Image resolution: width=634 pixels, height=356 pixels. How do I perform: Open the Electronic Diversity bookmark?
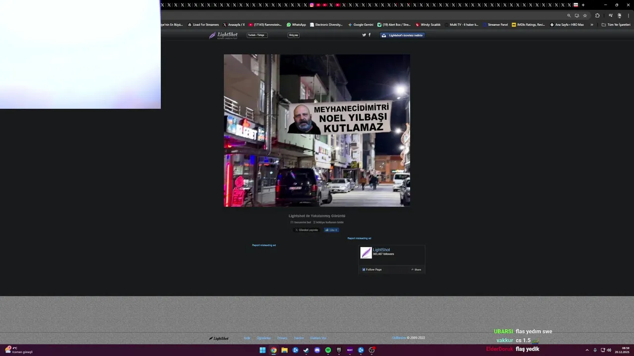[326, 25]
